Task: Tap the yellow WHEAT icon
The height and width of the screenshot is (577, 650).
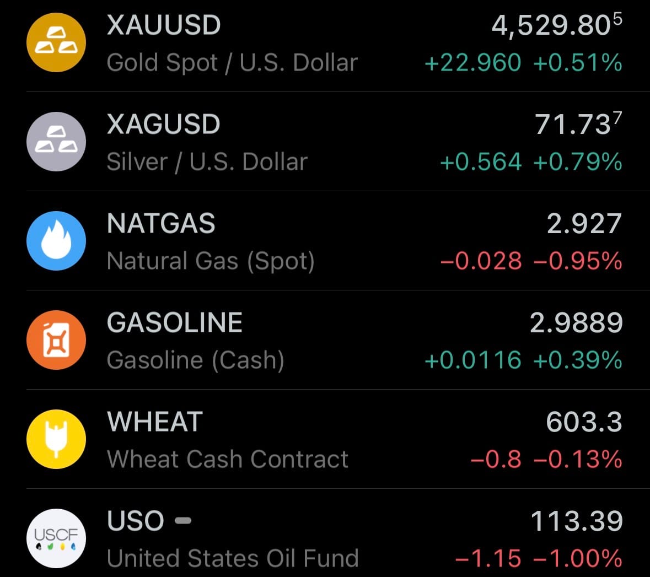Action: click(x=56, y=439)
